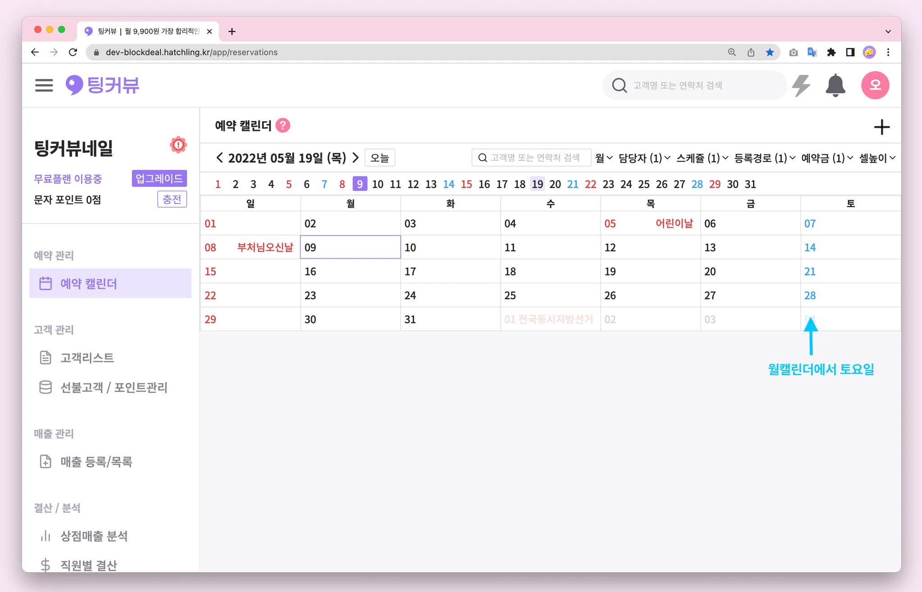Go to previous day with left chevron
922x592 pixels.
tap(219, 158)
